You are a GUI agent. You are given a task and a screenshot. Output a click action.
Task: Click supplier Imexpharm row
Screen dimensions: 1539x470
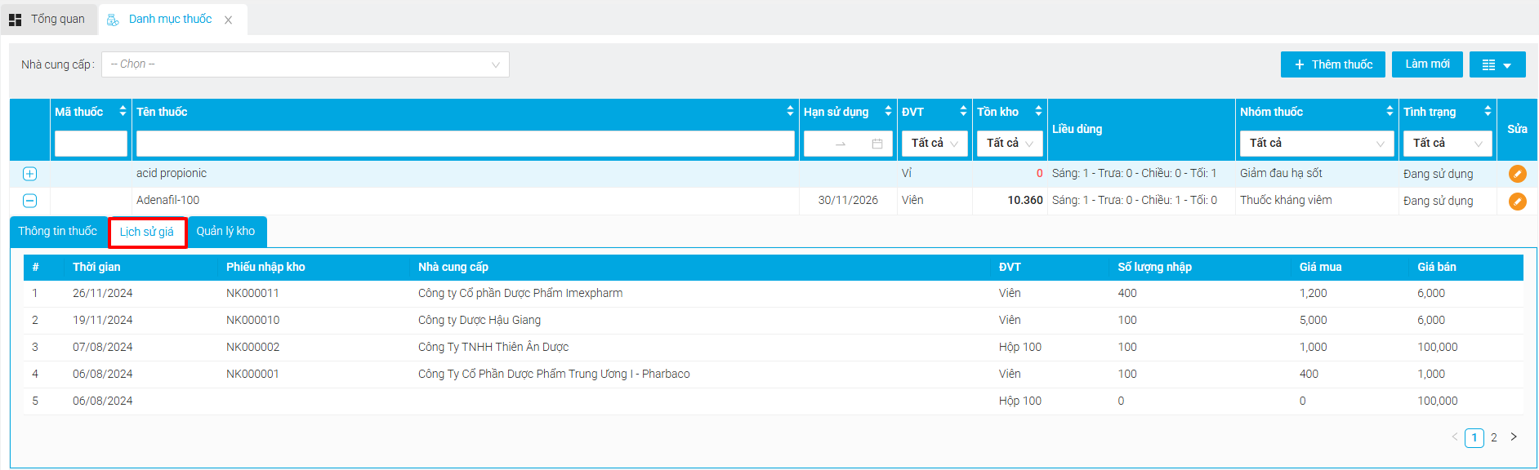coord(520,293)
